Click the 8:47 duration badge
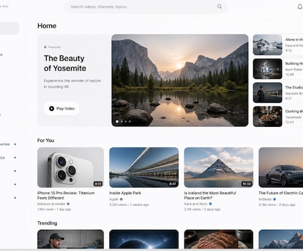Image resolution: width=303 pixels, height=251 pixels. 173,184
